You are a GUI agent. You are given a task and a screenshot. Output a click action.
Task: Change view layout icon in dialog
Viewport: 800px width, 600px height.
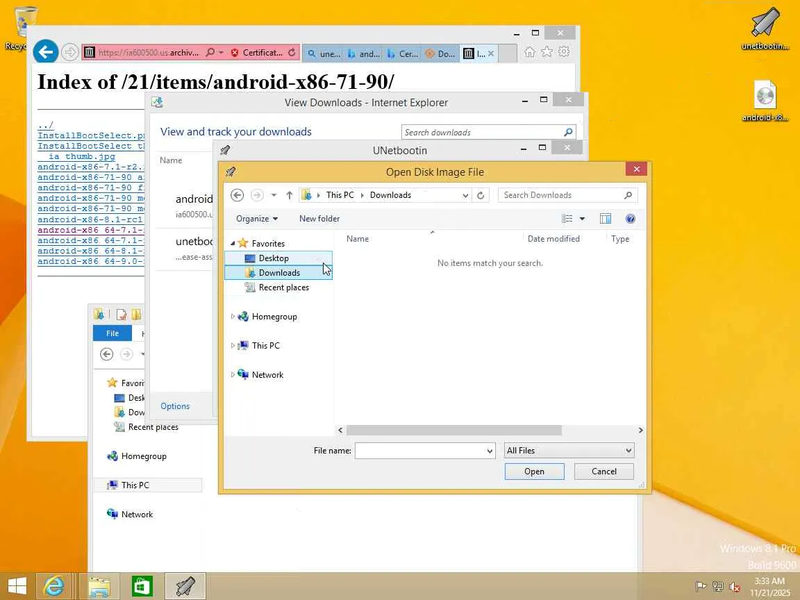[x=567, y=218]
